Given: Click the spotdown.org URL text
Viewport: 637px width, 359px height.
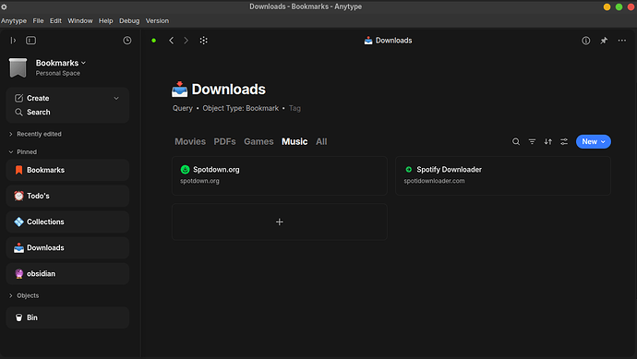Looking at the screenshot, I should pos(199,181).
